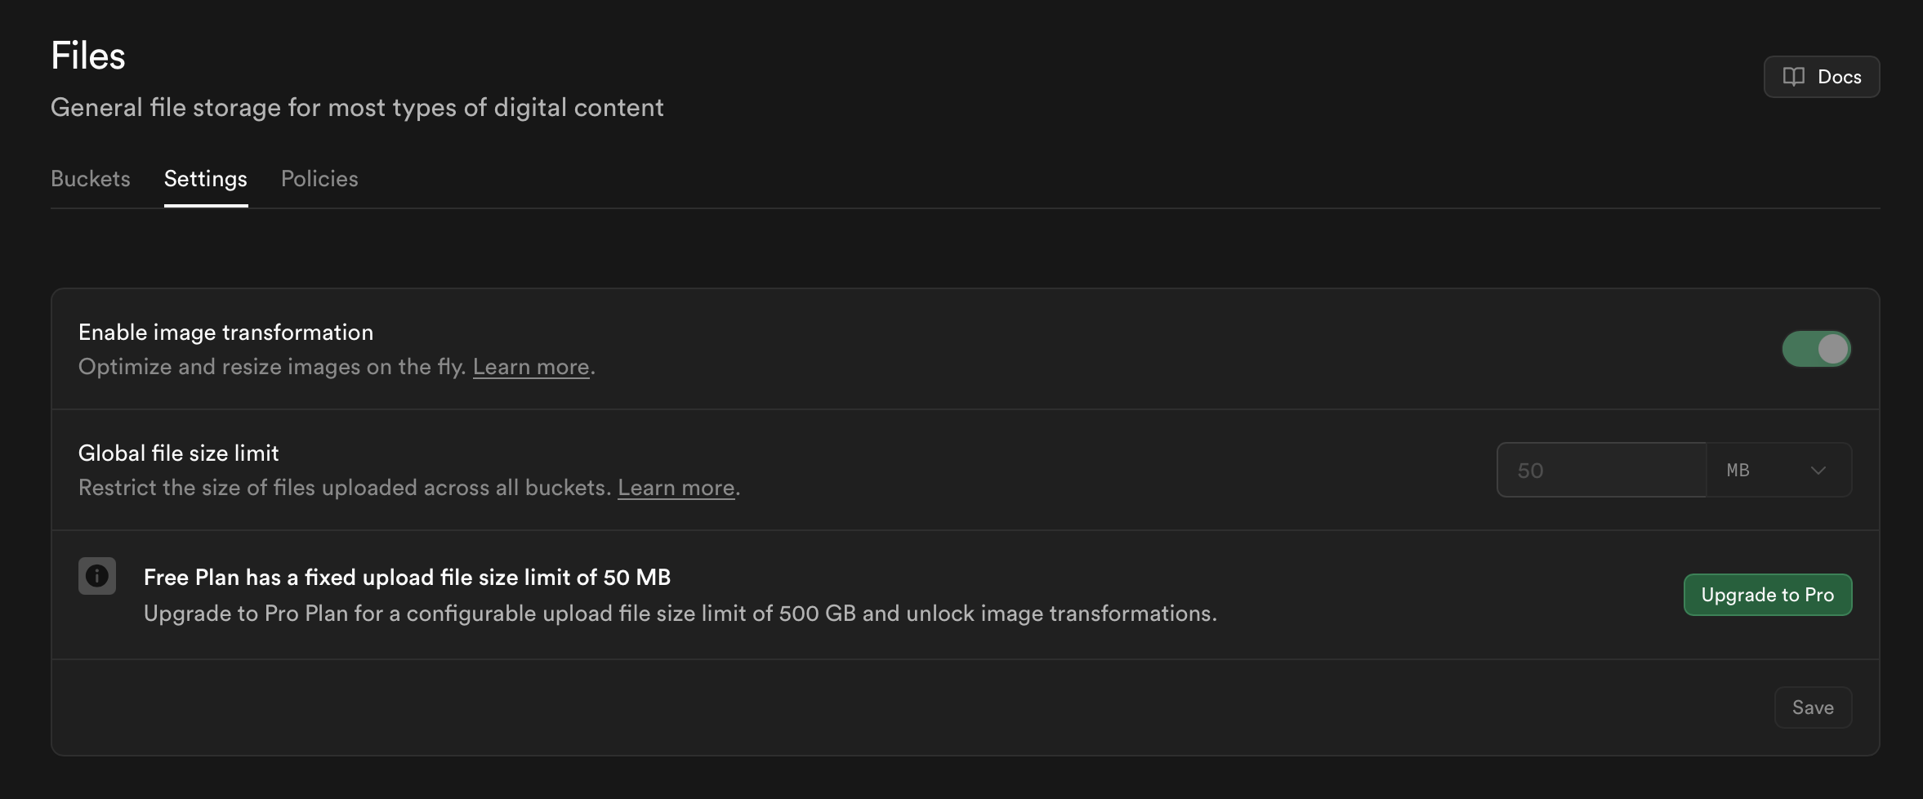Screen dimensions: 1923x799
Task: Follow Learn more link for image transformation
Action: coord(531,367)
